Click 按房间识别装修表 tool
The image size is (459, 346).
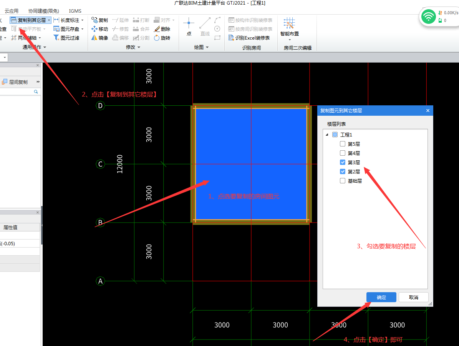coord(250,29)
